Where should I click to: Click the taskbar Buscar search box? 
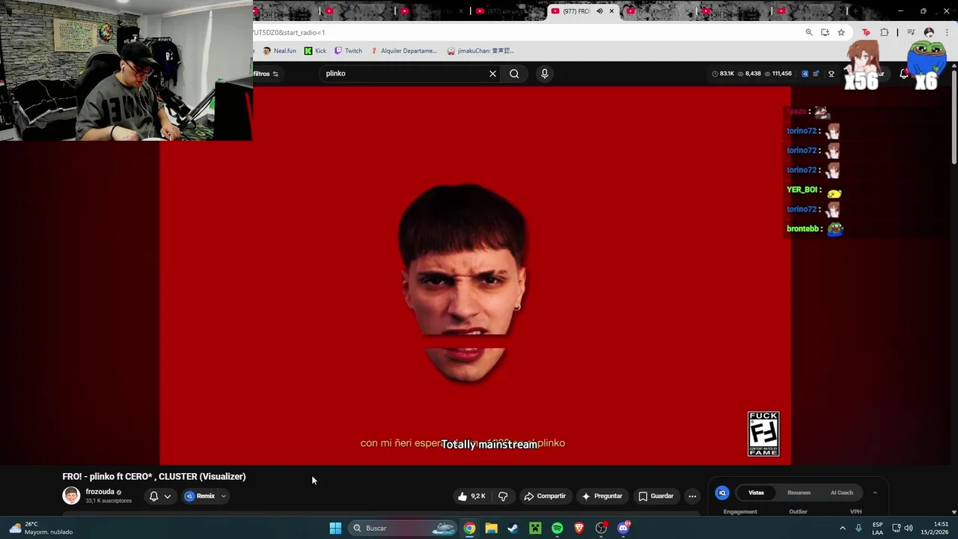[x=403, y=528]
